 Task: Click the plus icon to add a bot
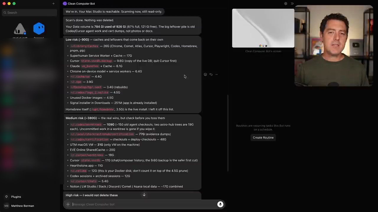[x=53, y=4]
